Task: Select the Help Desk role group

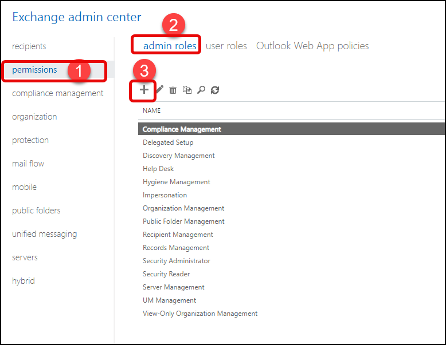Action: 158,169
